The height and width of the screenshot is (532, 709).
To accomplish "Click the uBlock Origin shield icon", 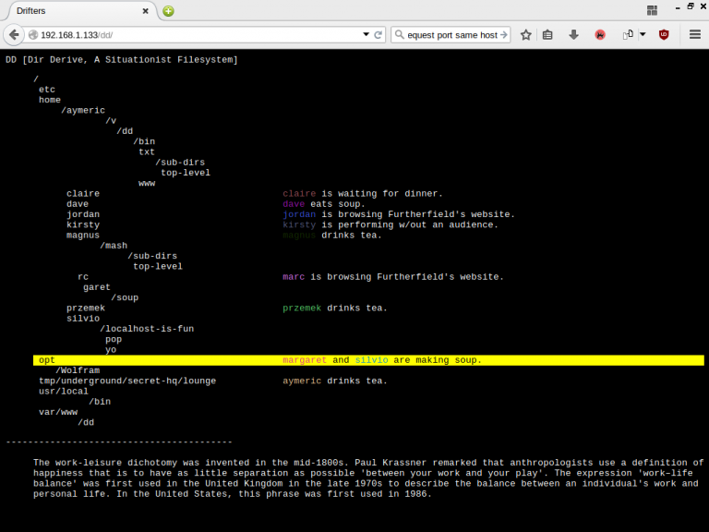I will pyautogui.click(x=664, y=35).
